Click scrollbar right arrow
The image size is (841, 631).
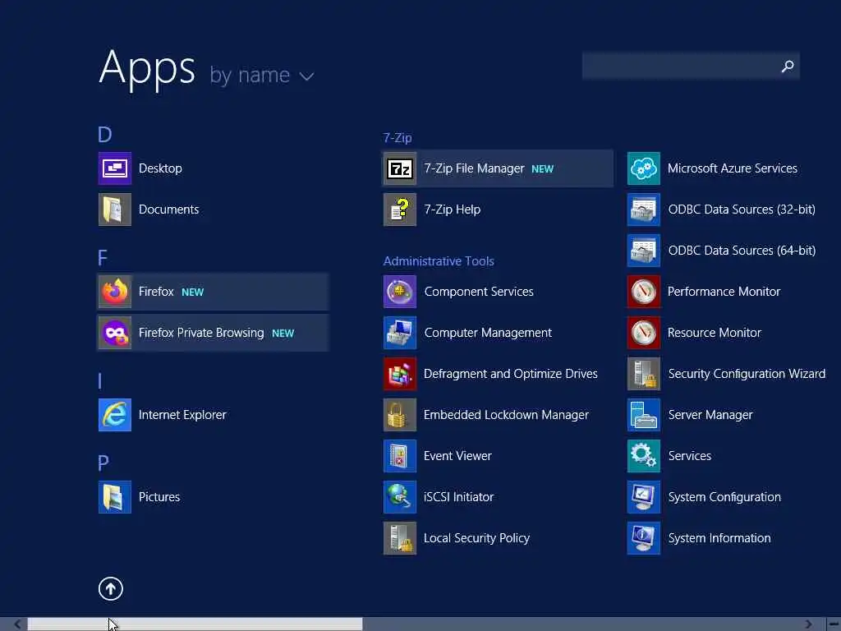(808, 624)
